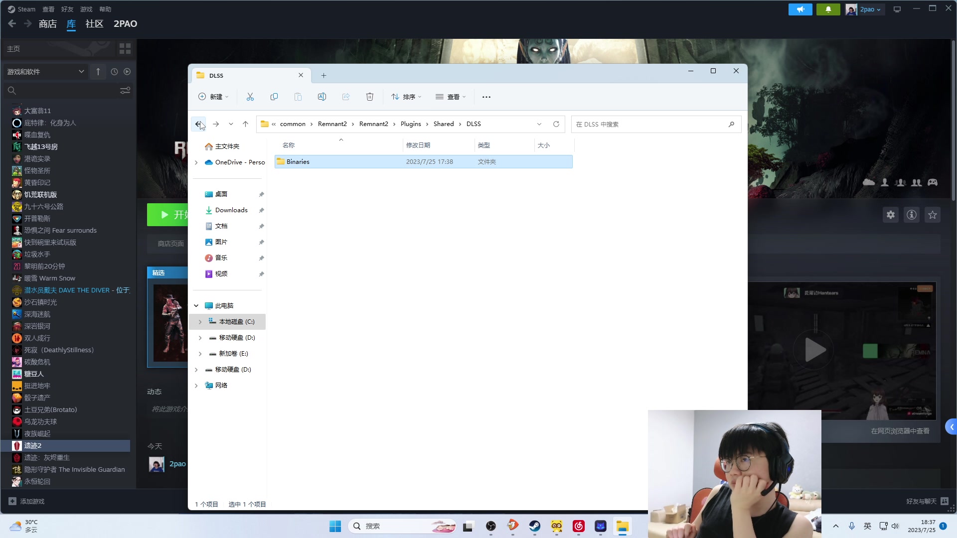Open Steam 游戏和软件 dropdown

(x=45, y=72)
